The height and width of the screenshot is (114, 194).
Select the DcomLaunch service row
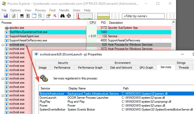[117, 98]
